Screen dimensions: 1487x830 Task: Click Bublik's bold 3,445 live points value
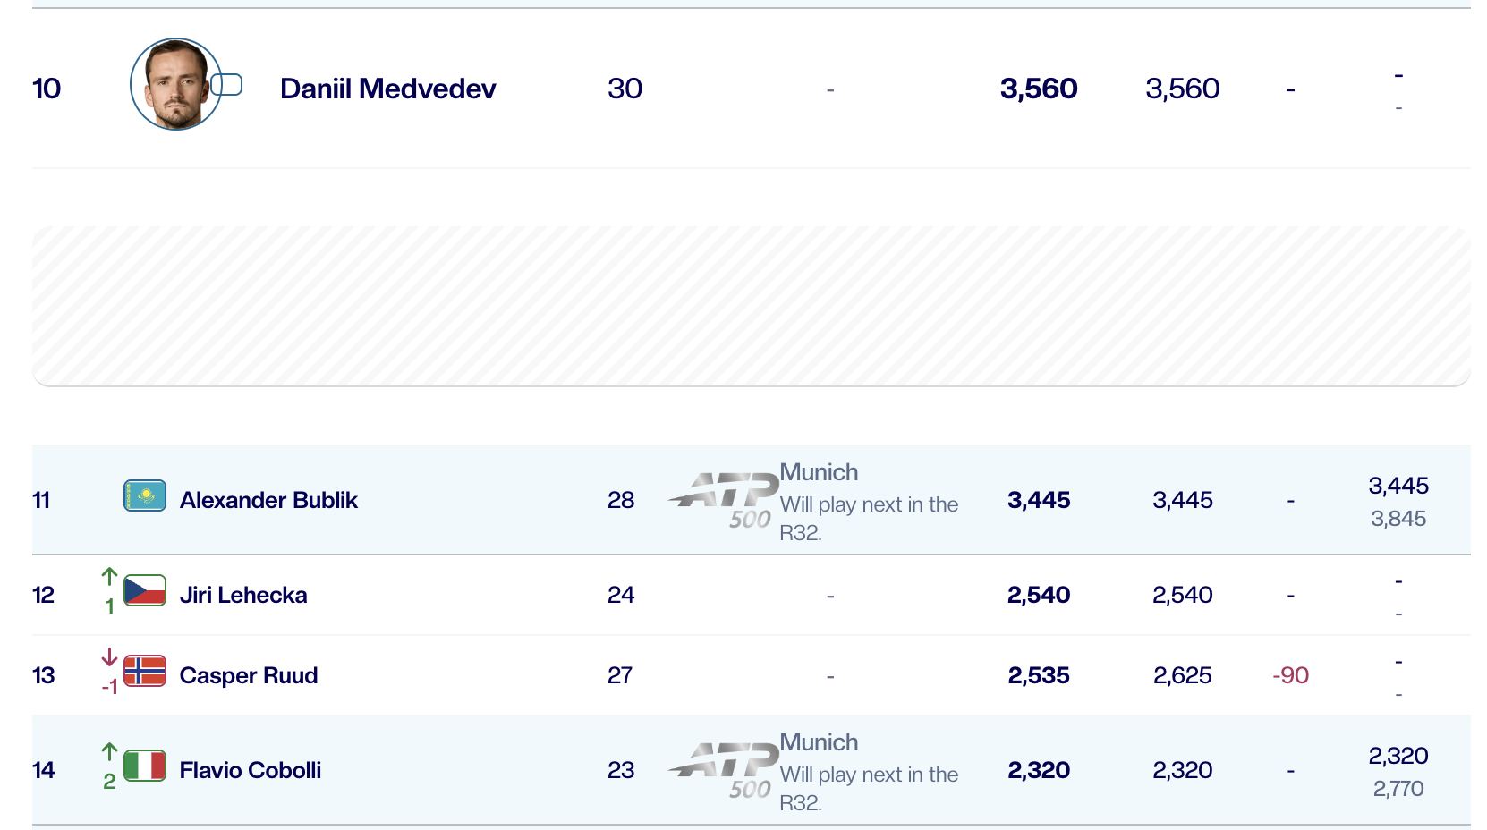(1039, 500)
